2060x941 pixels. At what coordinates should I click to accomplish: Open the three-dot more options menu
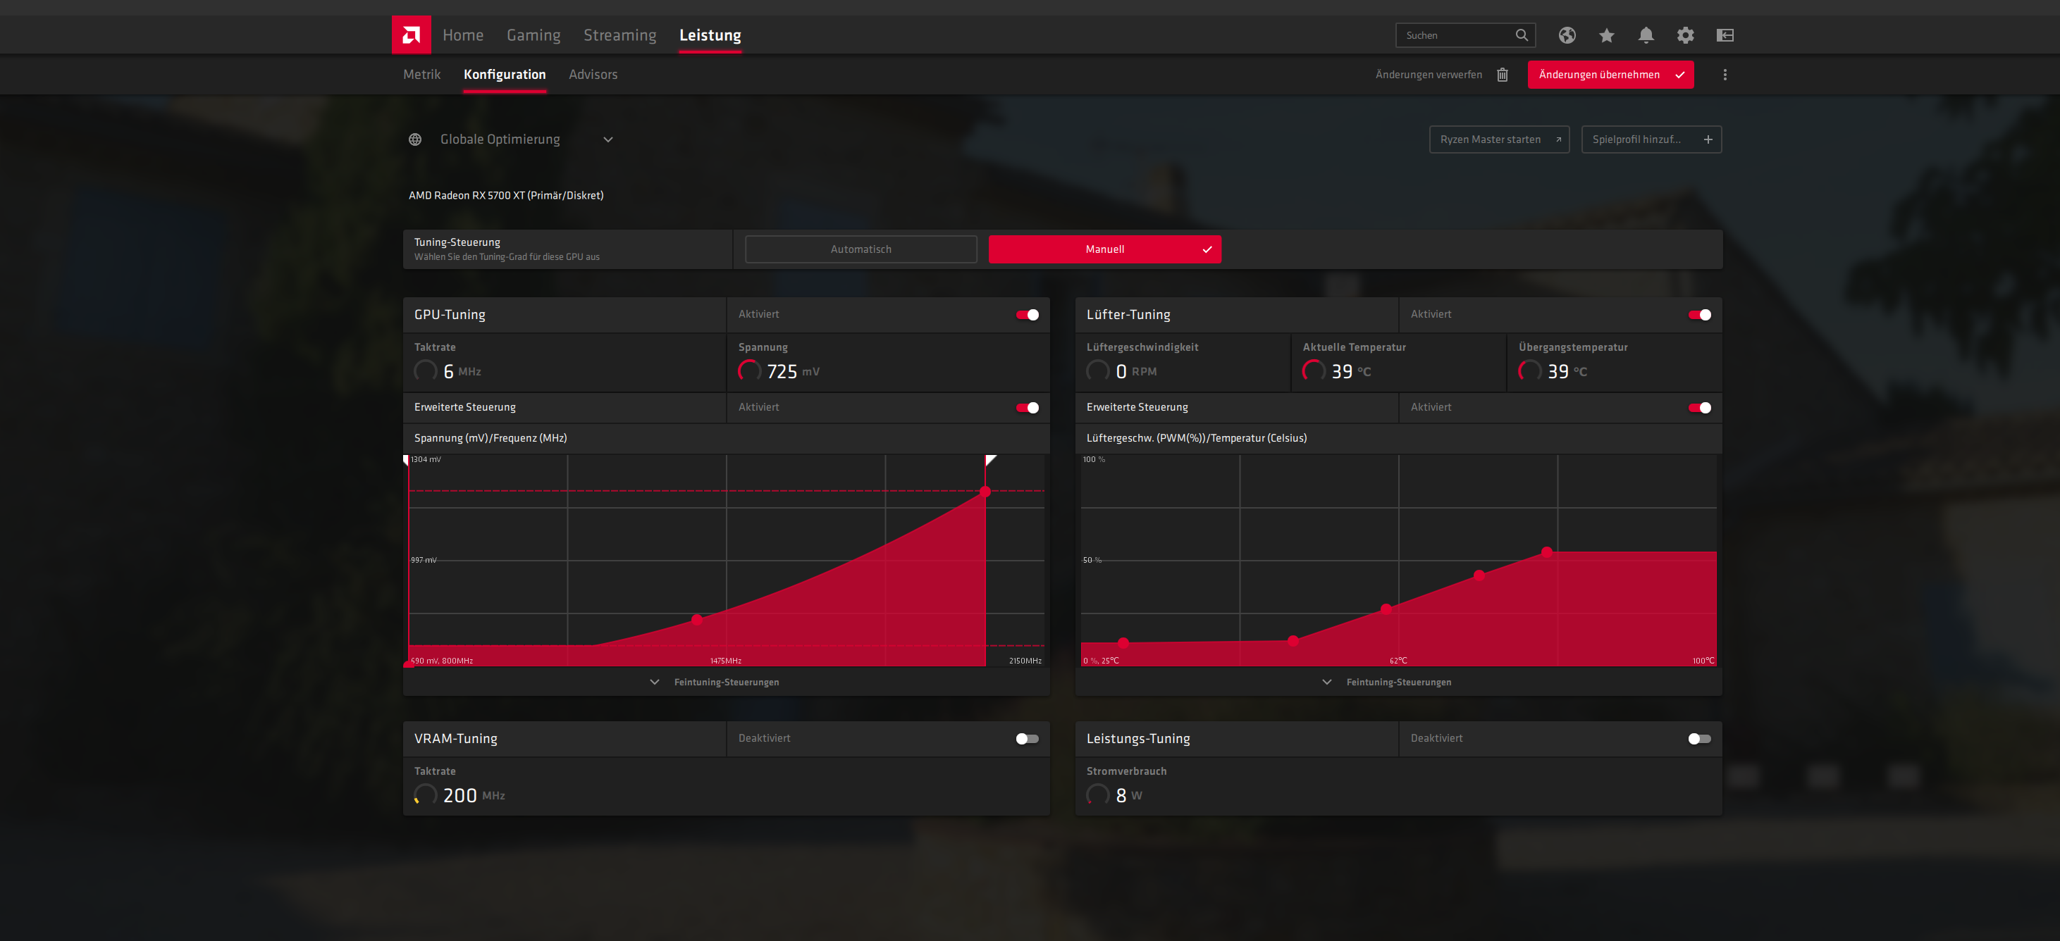coord(1725,75)
